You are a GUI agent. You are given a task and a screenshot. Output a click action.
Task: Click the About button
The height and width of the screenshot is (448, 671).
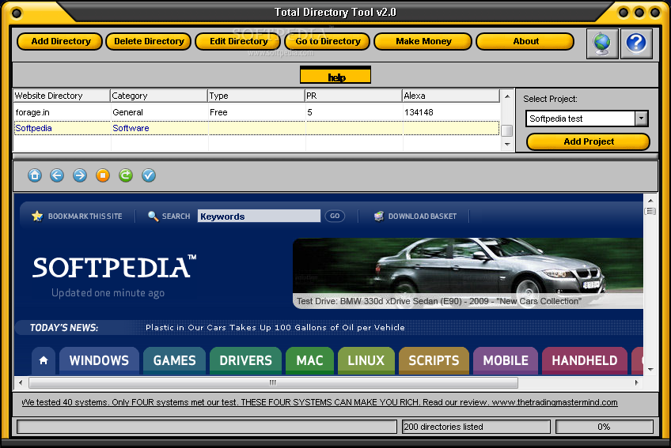coord(525,41)
